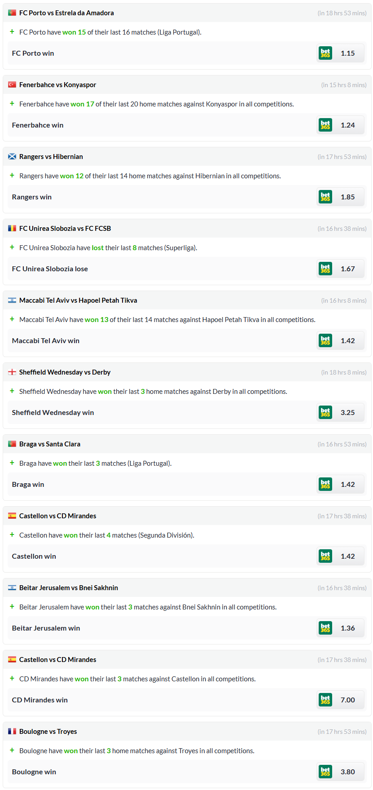Click 'in 18 hrs 53 mins' on FC Porto card
Image resolution: width=373 pixels, height=790 pixels.
point(342,13)
